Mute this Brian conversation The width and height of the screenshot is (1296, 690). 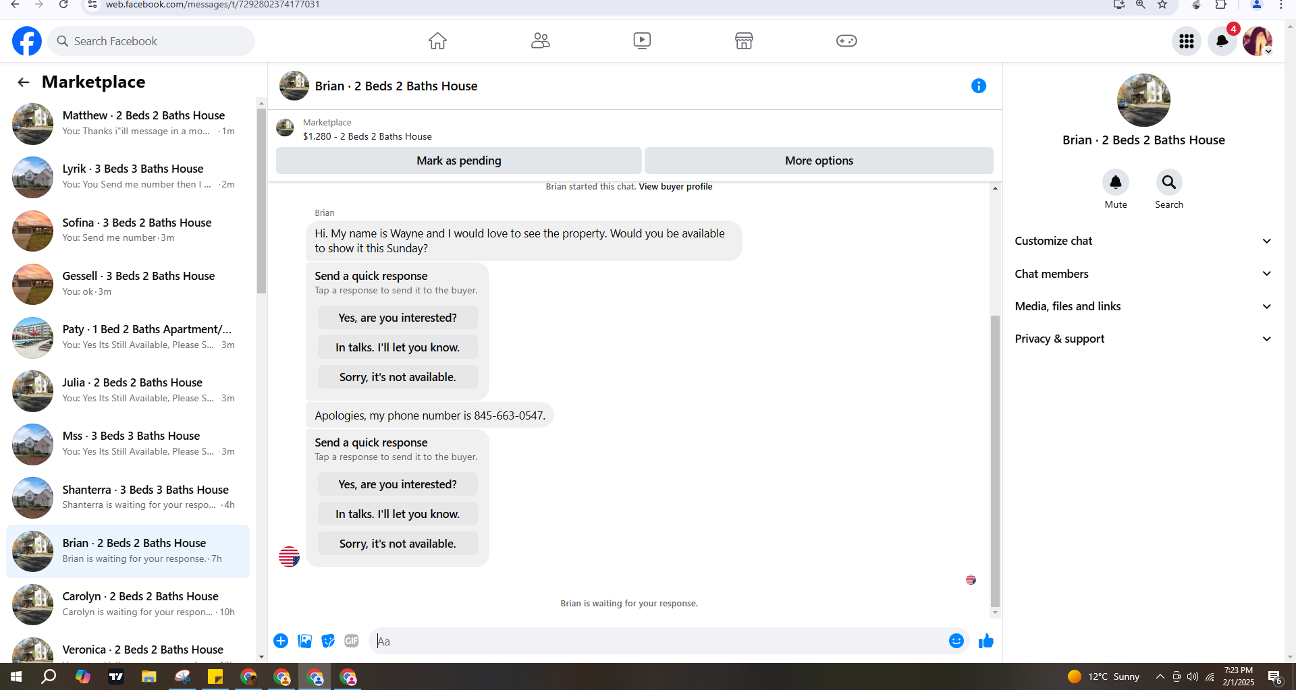click(x=1116, y=183)
